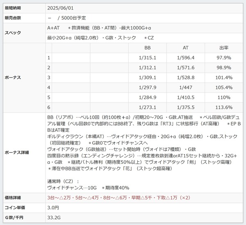The width and height of the screenshot is (246, 225).
Task: Select the 販売台数 row label
Action: tap(13, 18)
